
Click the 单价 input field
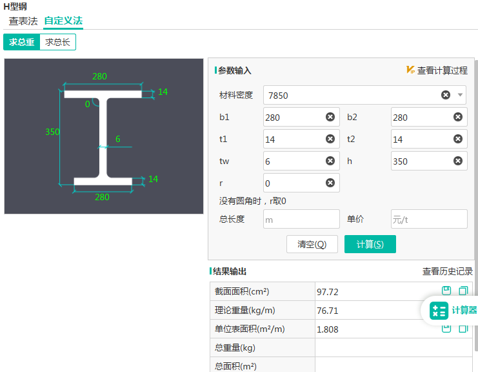coord(429,219)
